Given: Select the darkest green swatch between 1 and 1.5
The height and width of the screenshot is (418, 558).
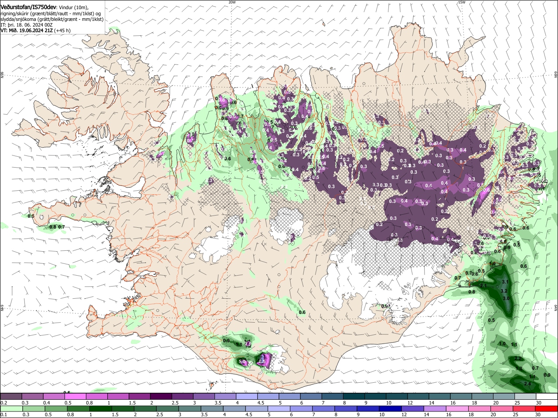Looking at the screenshot, I should point(101,408).
